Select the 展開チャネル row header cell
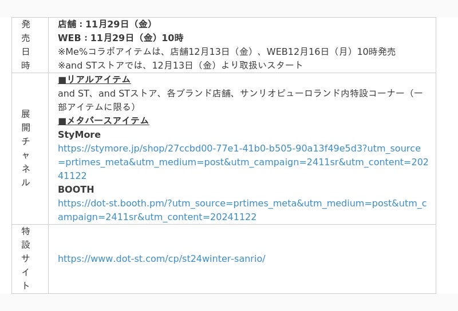The width and height of the screenshot is (458, 311). 26,148
